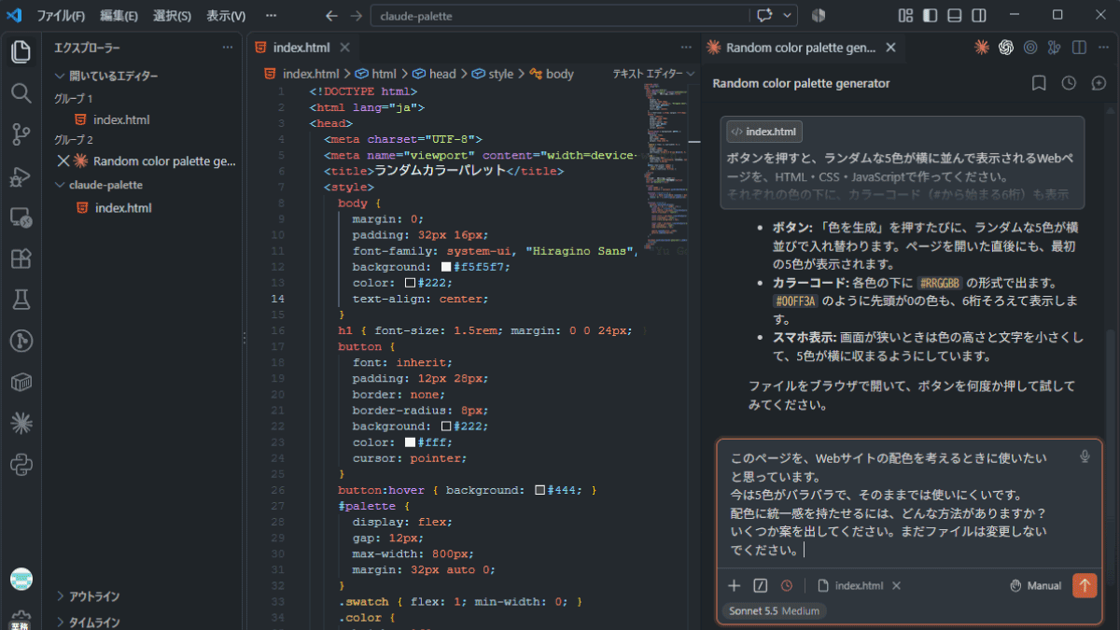Toggle the Manual permission mode
This screenshot has height=630, width=1120.
1036,585
